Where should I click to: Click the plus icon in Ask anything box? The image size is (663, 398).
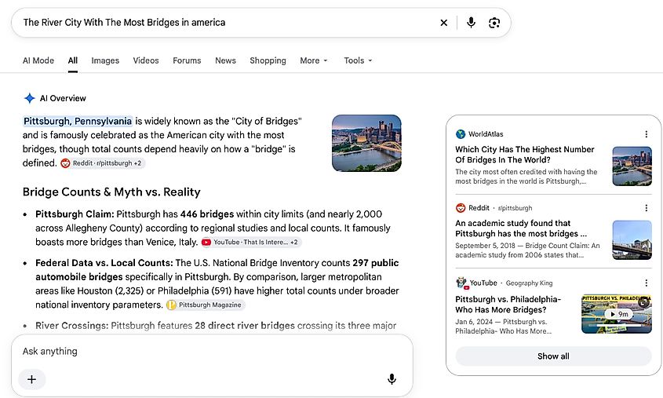pyautogui.click(x=31, y=379)
